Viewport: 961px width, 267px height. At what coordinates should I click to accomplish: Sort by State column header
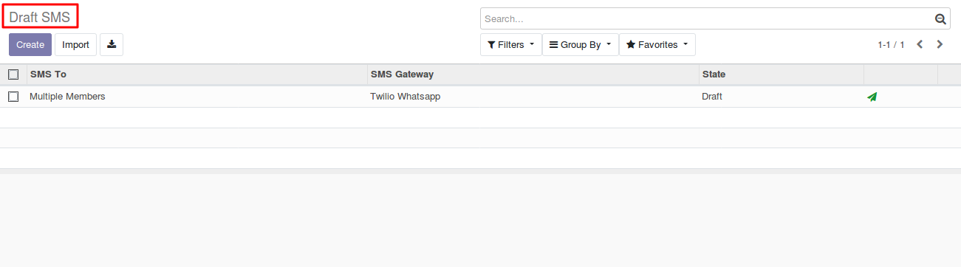tap(781, 74)
